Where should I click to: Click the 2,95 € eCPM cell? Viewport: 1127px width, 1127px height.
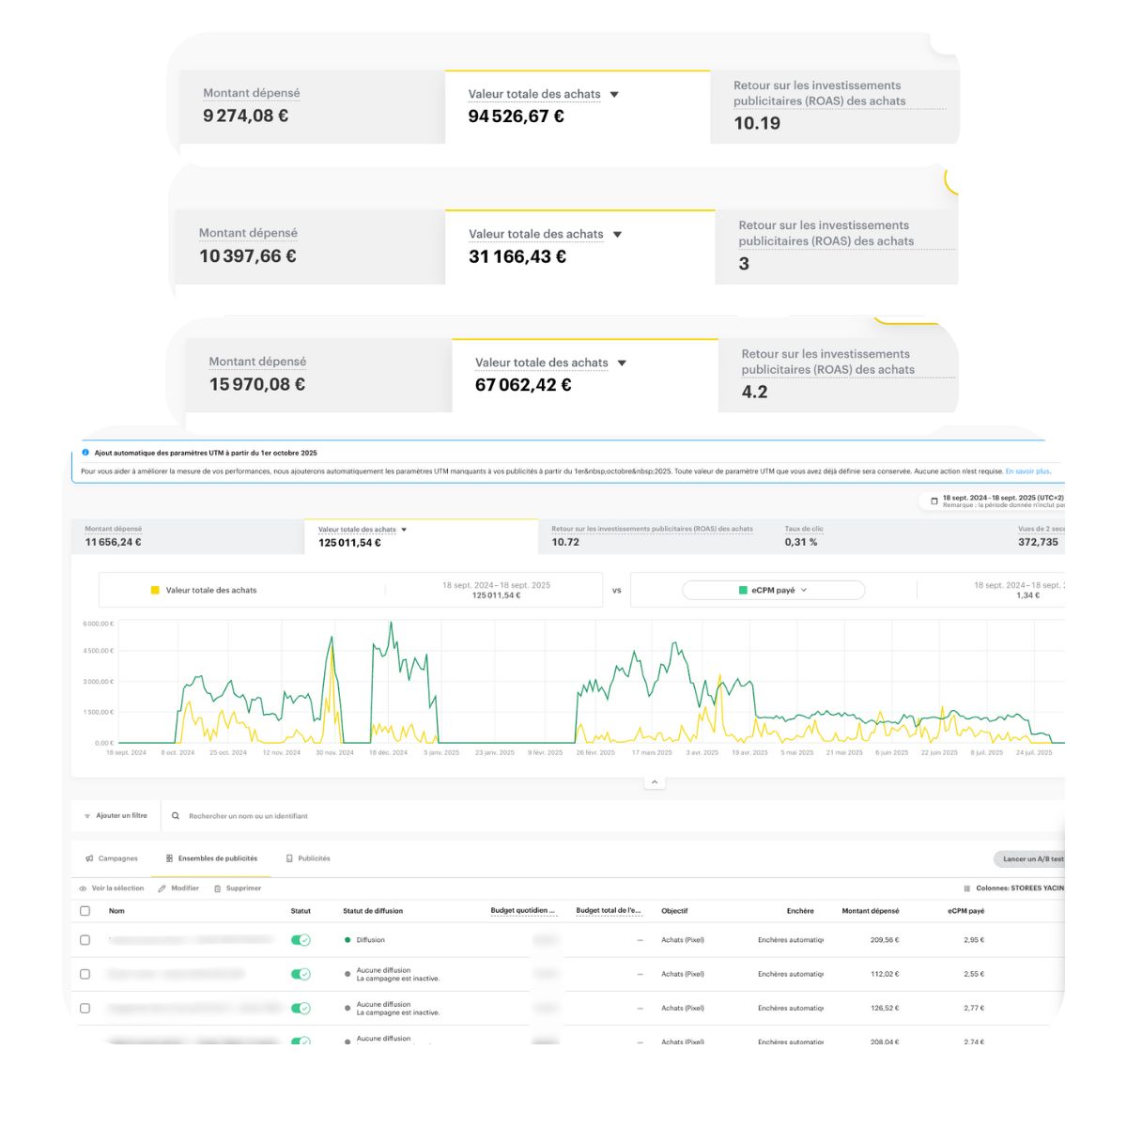pyautogui.click(x=974, y=940)
